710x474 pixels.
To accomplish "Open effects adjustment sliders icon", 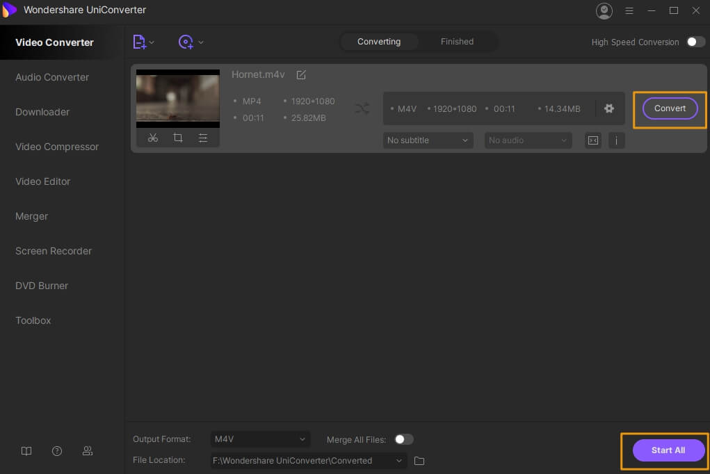I will [x=203, y=138].
